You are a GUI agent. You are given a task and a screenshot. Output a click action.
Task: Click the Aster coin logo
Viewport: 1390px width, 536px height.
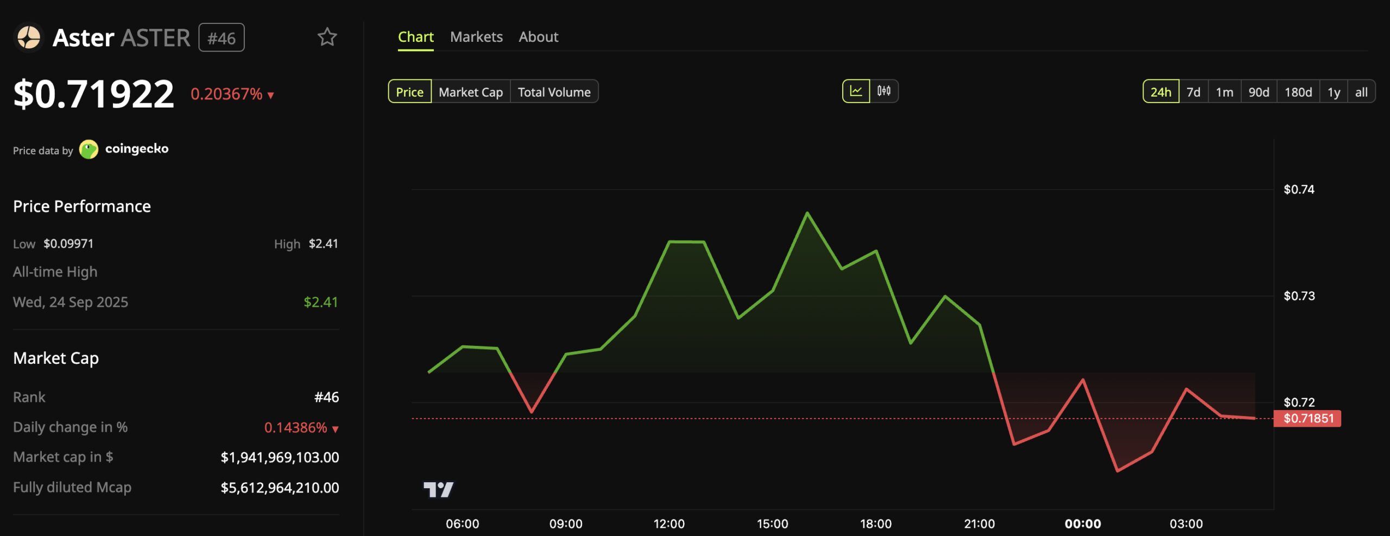(29, 37)
